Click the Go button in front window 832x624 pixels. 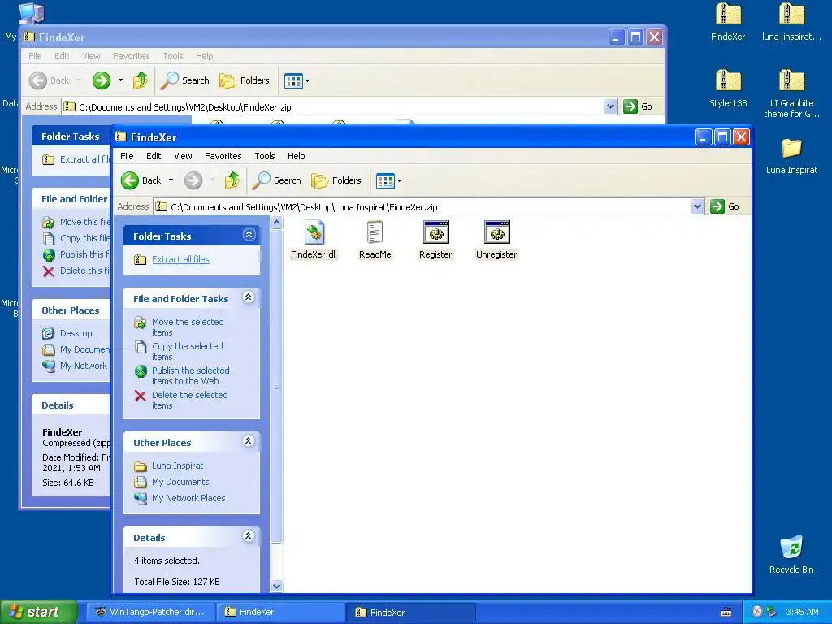(x=725, y=206)
